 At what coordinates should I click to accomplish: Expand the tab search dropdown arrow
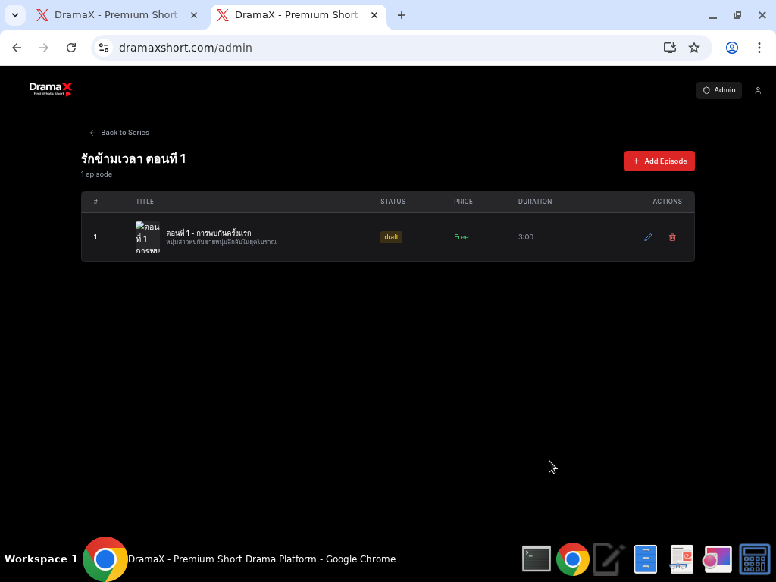point(15,15)
